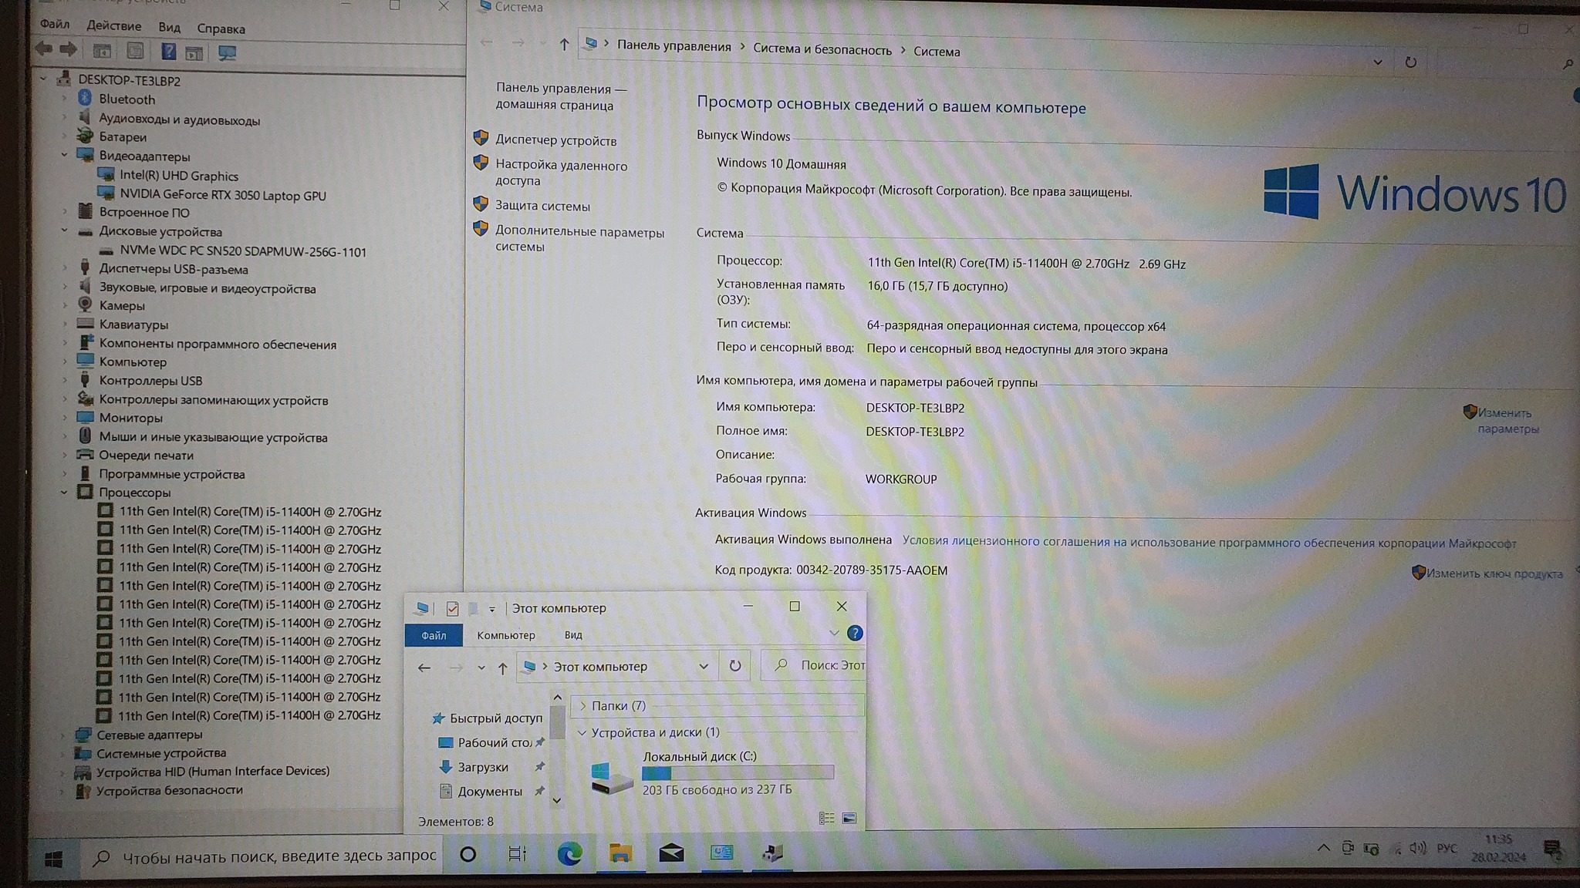Click the Device Manager help icon
The width and height of the screenshot is (1580, 888).
point(168,52)
